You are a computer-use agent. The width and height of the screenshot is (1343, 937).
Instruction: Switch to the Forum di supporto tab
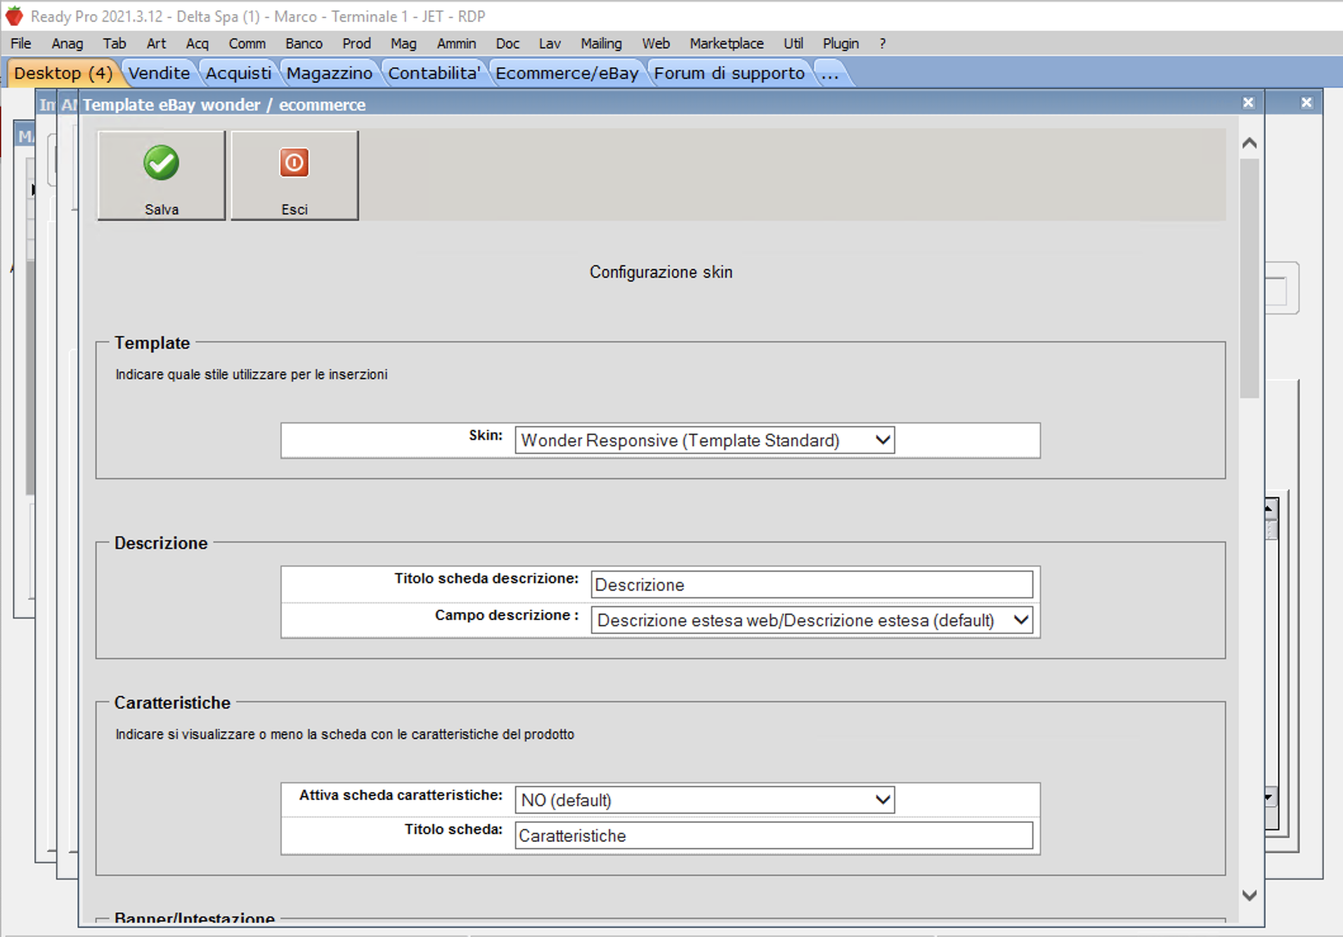pos(729,74)
